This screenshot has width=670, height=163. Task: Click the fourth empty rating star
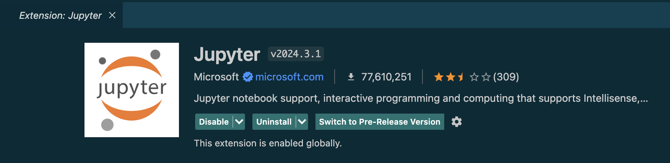(x=474, y=77)
